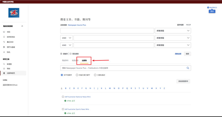The image size is (222, 117).
Task: Click 新搜索 search icon in sidebar
Action: pos(4,64)
